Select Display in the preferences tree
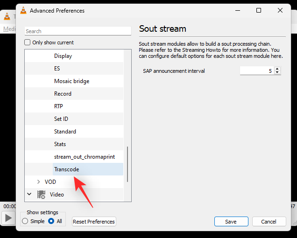297x238 pixels. point(63,56)
